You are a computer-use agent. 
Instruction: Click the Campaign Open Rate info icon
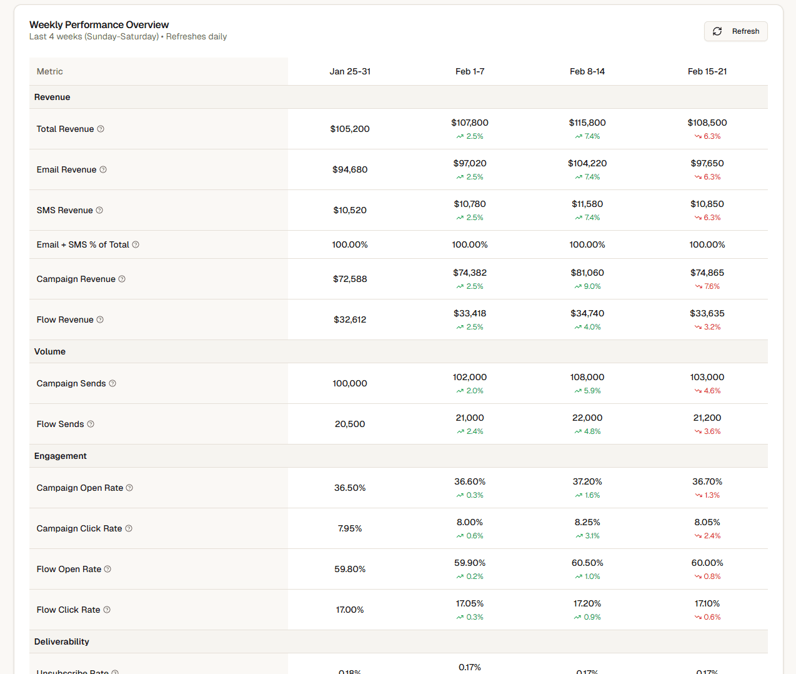pyautogui.click(x=129, y=488)
